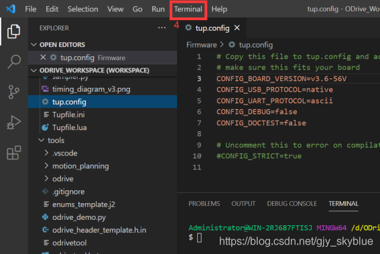Collapse the ODRIVE_WORKSPACE section

pos(34,70)
